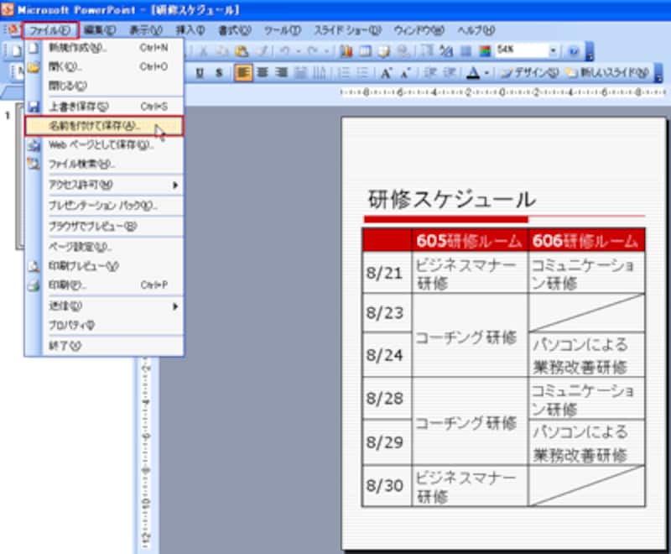Screen dimensions: 671x554
Task: Click the Insert Table icon
Action: pos(367,51)
